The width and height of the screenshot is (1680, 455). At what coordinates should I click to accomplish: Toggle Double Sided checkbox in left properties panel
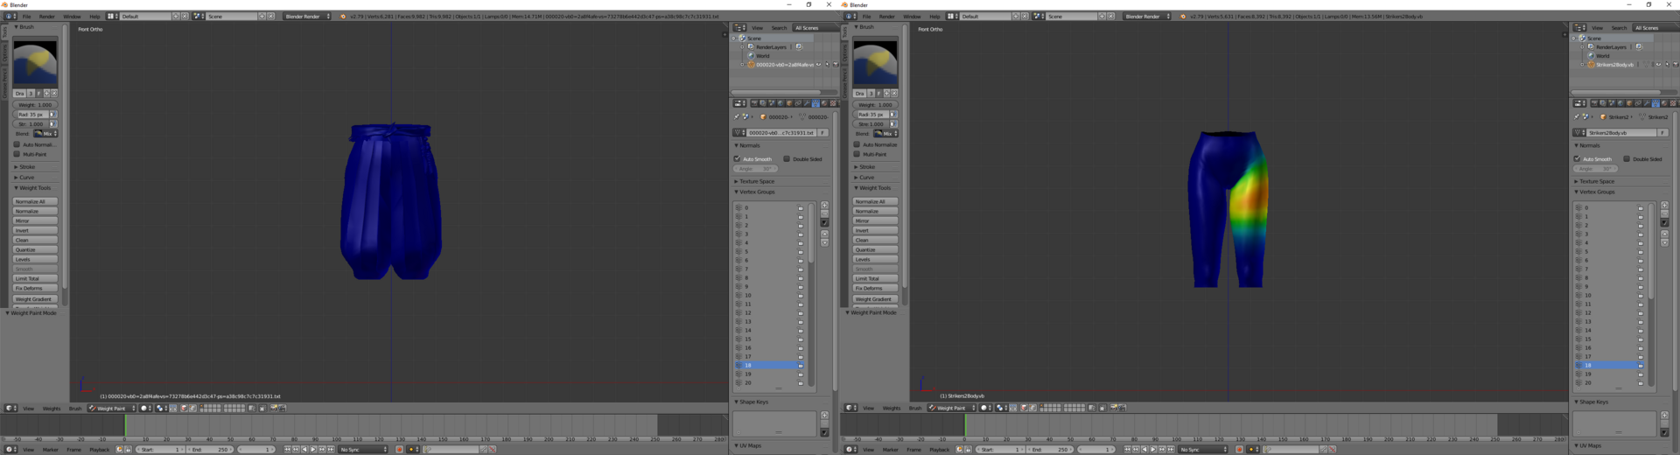pos(787,159)
